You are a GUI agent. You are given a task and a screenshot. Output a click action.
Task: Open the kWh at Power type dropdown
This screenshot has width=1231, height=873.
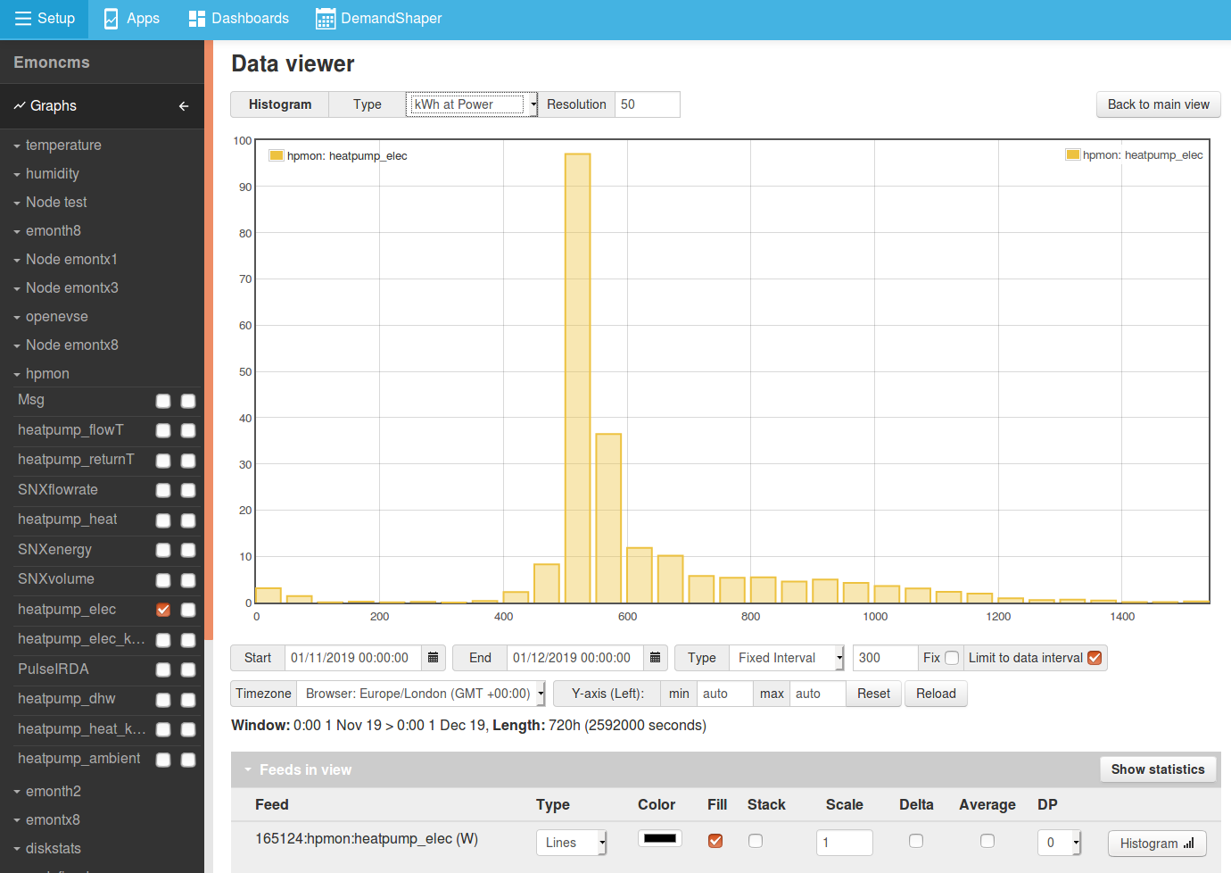pos(472,104)
